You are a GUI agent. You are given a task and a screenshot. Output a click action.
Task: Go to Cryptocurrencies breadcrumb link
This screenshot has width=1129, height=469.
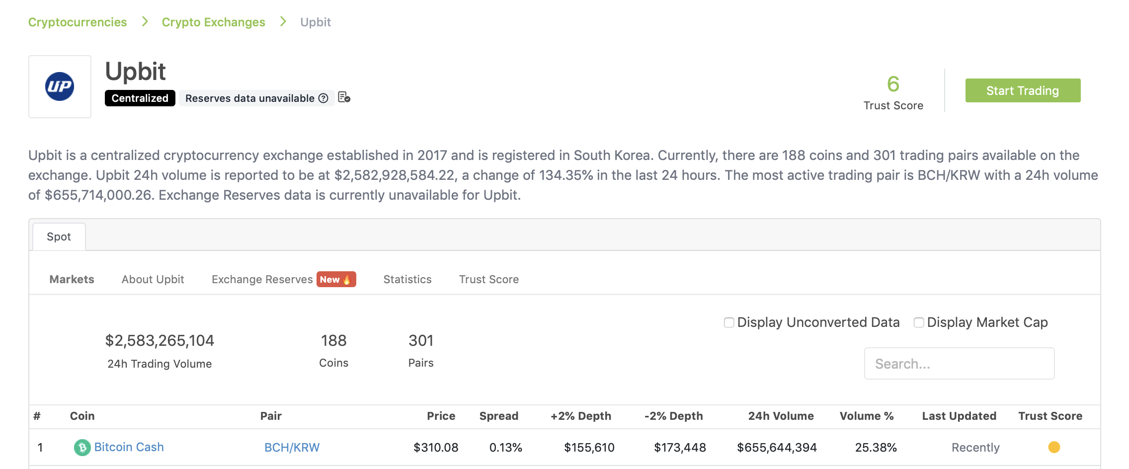click(x=78, y=22)
